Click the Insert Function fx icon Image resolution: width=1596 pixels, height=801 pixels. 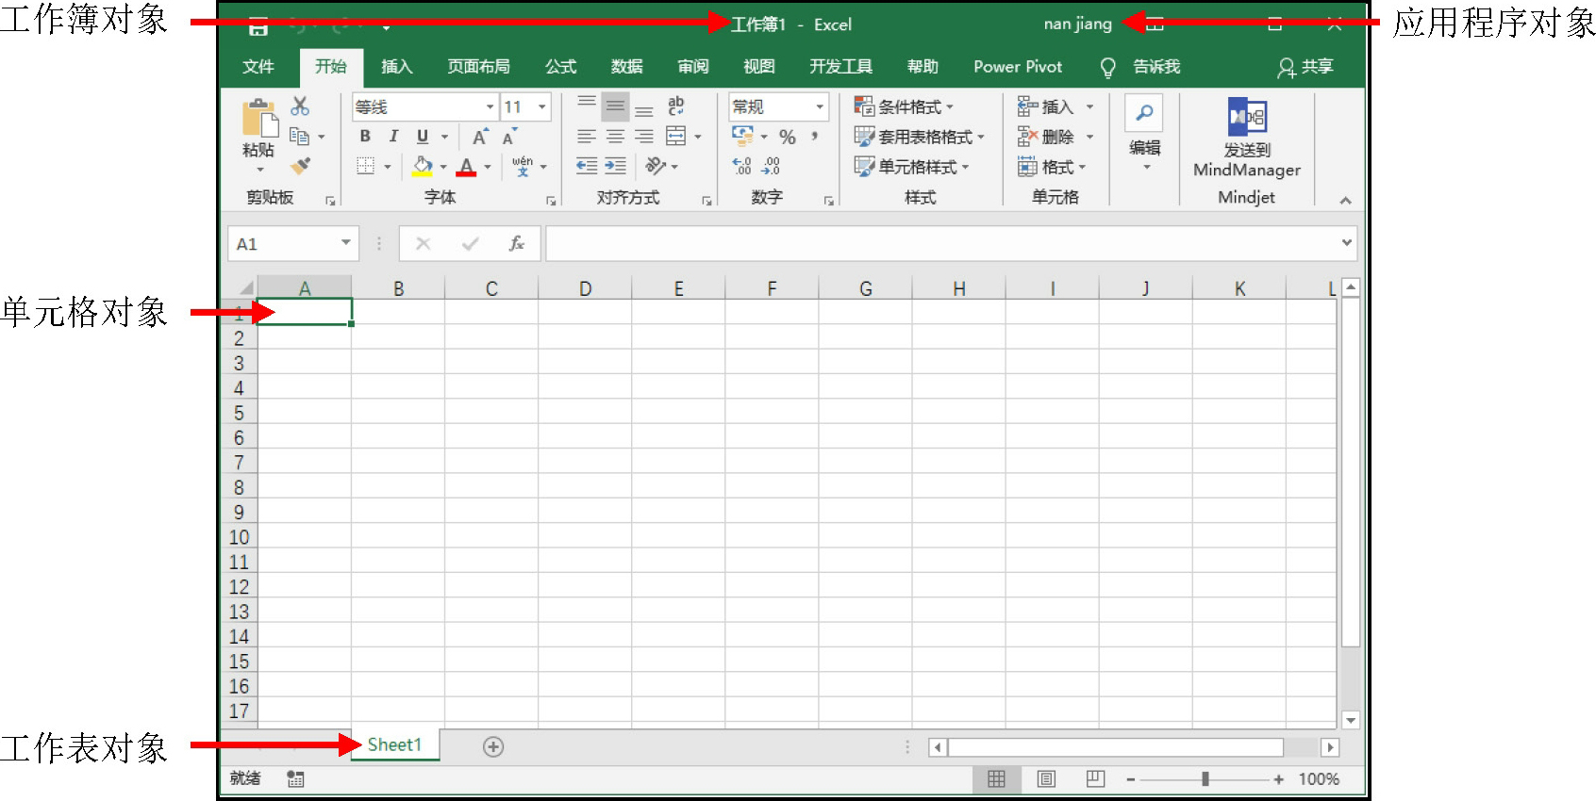point(516,244)
